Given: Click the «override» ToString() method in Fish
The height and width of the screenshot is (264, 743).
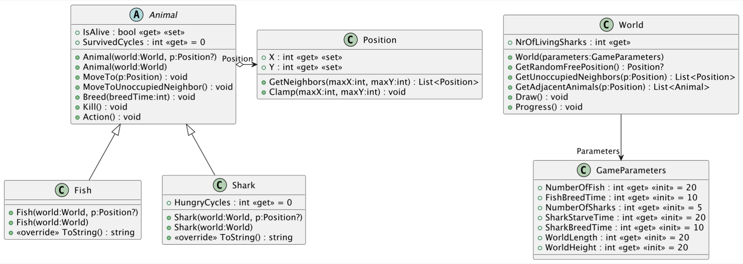Looking at the screenshot, I should pyautogui.click(x=75, y=233).
